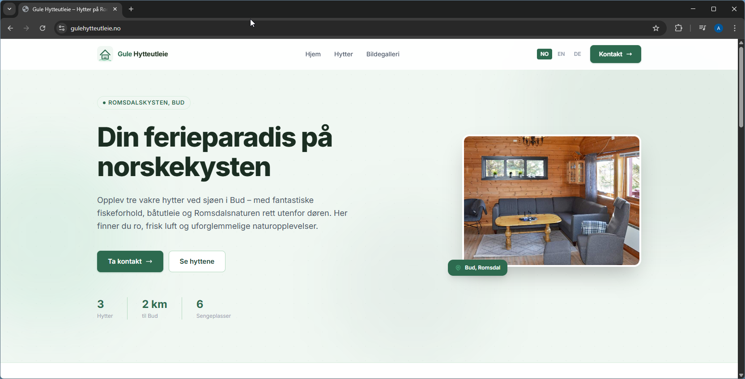Click the address bar URL gulehytteutleie.no

[96, 28]
